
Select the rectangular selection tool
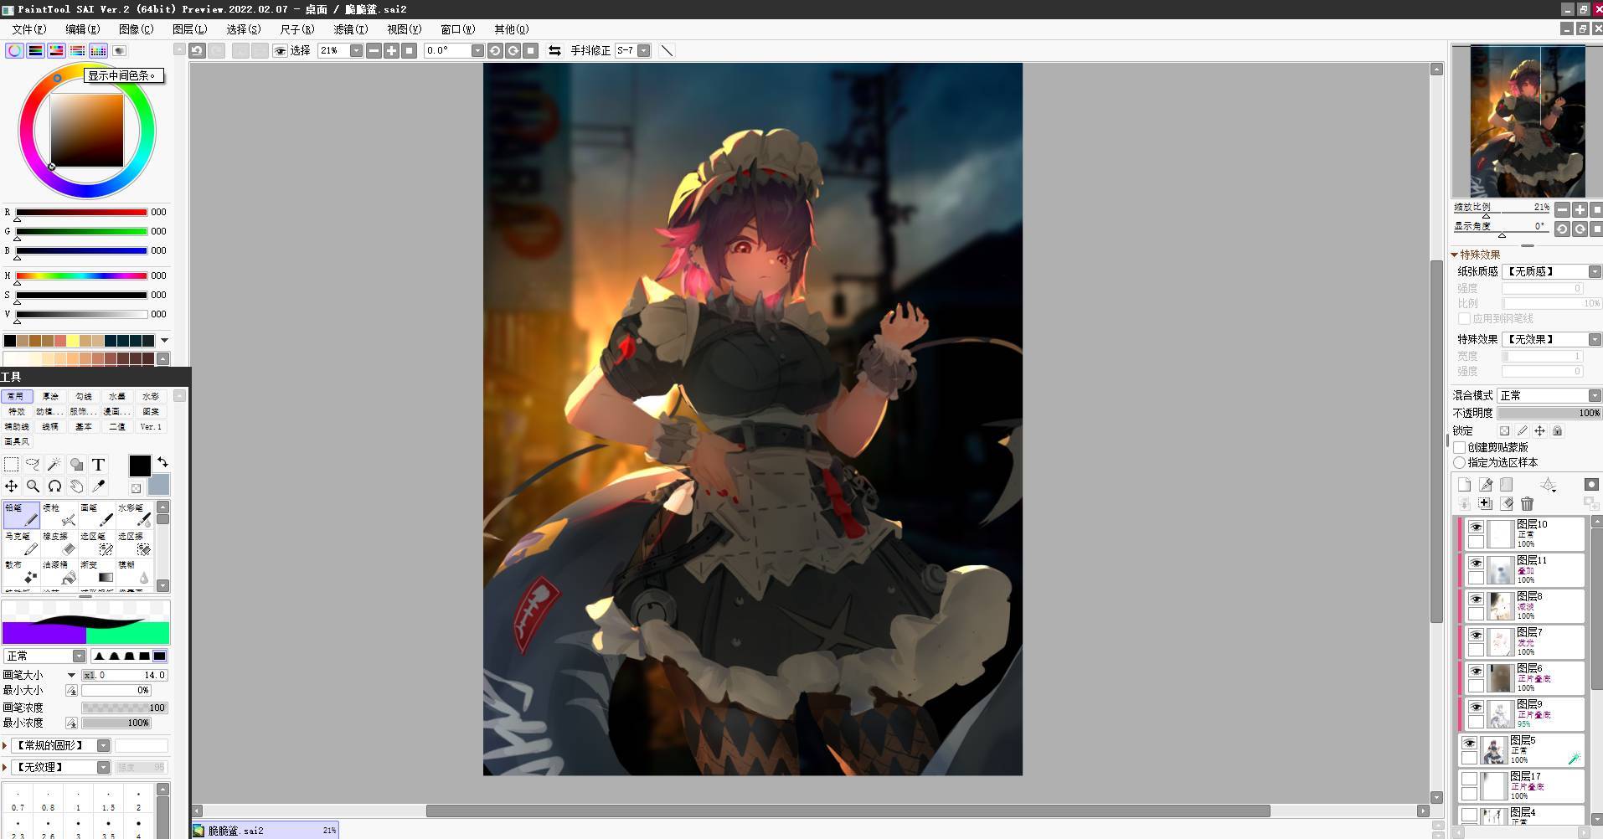tap(11, 465)
